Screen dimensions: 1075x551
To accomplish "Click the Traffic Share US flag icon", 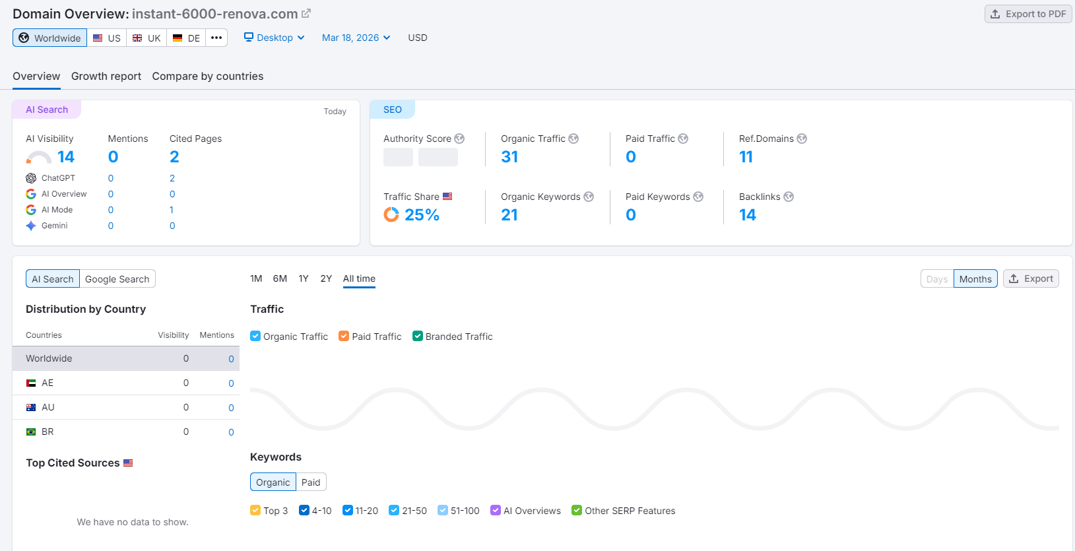I will 447,197.
